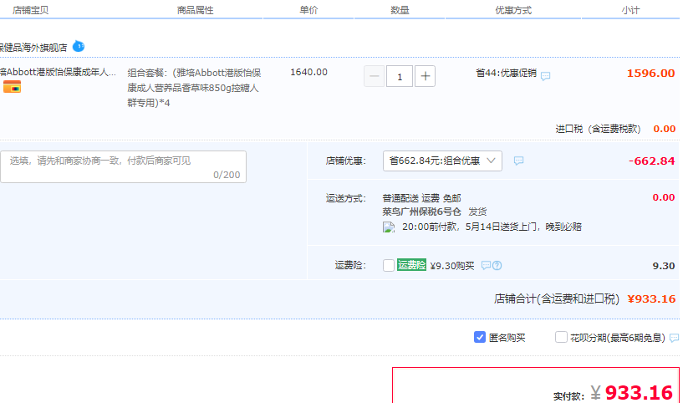
Task: Click the 店铺宝贝 column header
Action: [x=30, y=10]
